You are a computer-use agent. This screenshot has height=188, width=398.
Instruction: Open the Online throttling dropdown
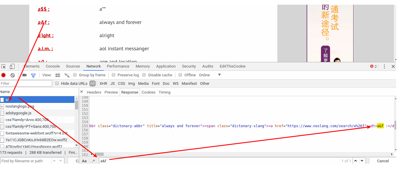[x=219, y=75]
